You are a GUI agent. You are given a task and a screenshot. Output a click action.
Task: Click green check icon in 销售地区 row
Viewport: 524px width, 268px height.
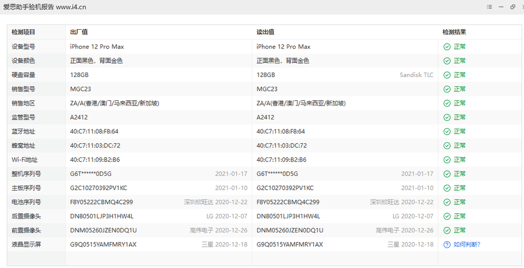pos(447,103)
